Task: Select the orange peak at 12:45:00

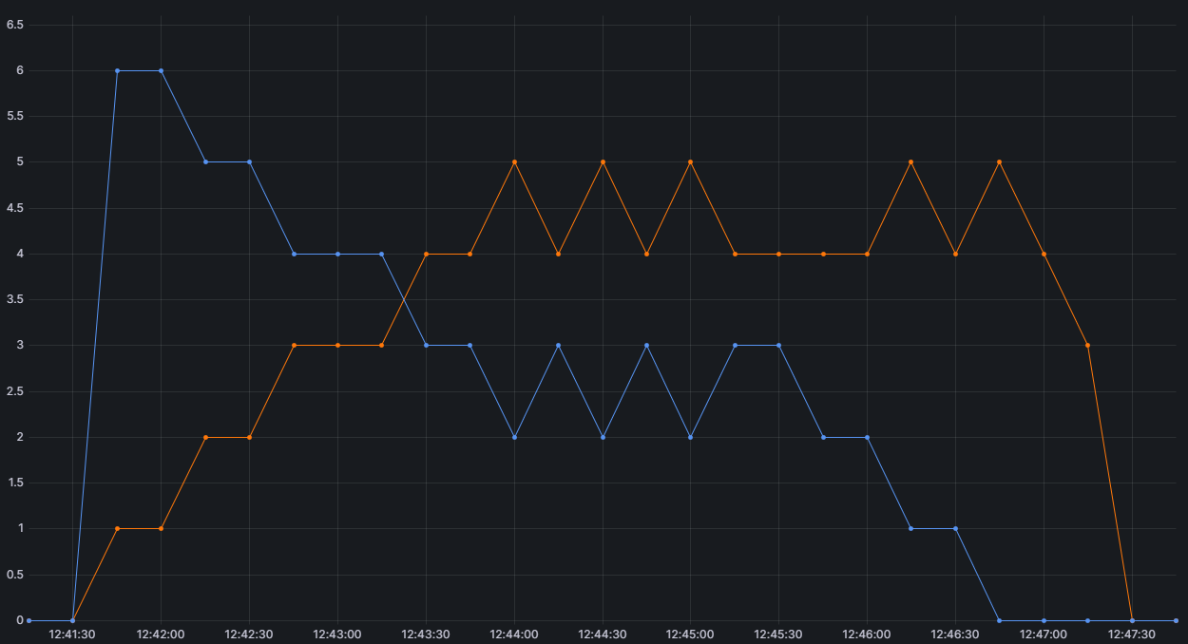Action: (690, 161)
